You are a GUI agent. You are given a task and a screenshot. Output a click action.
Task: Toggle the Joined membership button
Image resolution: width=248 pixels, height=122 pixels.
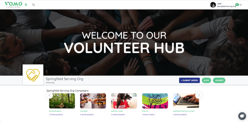pyautogui.click(x=219, y=80)
